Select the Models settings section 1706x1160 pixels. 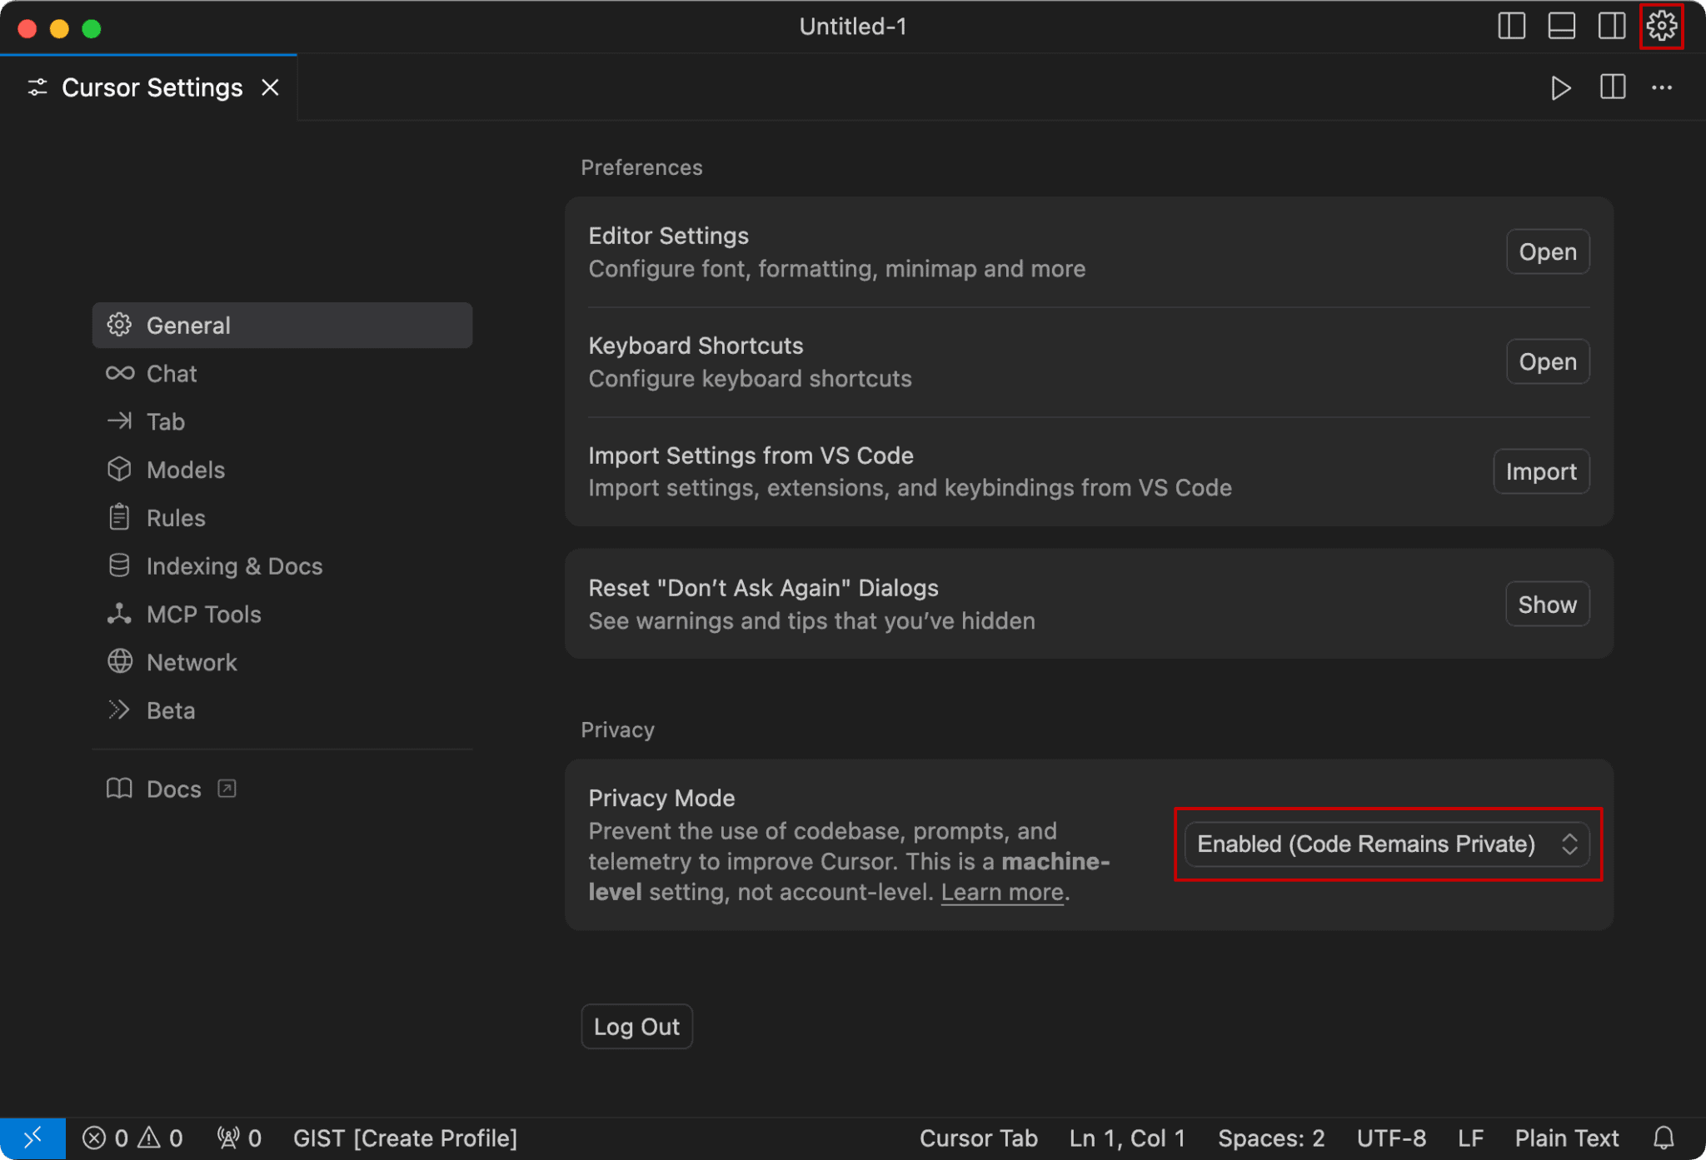185,470
